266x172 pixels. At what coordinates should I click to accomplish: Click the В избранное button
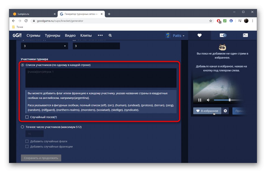click(207, 111)
